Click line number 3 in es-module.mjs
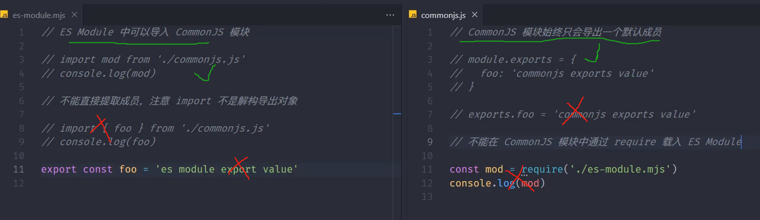760x220 pixels. tap(21, 59)
